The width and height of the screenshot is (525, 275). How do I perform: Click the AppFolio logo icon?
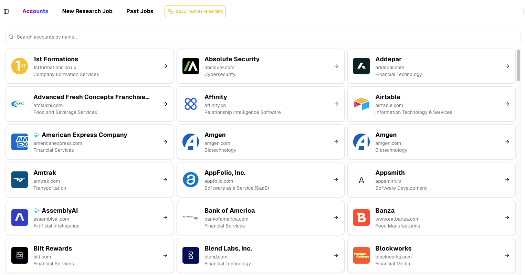click(191, 180)
